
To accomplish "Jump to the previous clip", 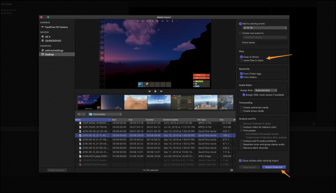I will pyautogui.click(x=149, y=91).
